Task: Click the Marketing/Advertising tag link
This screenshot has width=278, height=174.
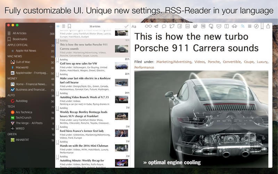Action: (x=174, y=62)
